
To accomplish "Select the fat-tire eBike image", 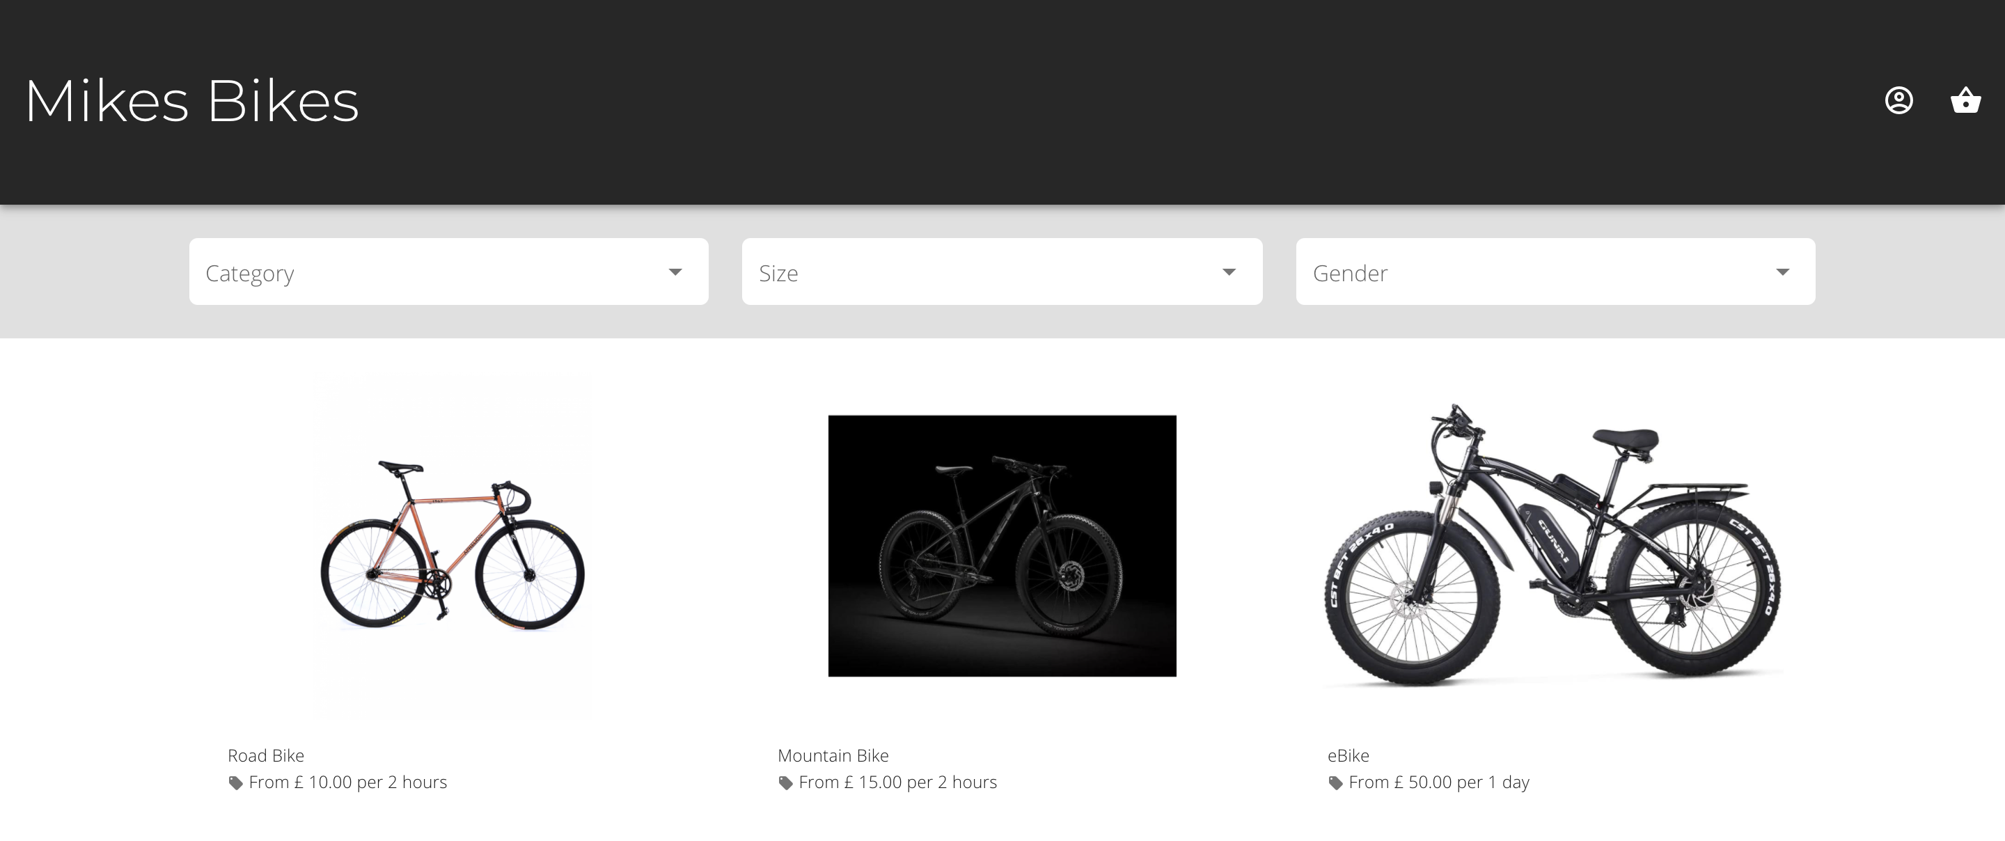I will tap(1552, 545).
